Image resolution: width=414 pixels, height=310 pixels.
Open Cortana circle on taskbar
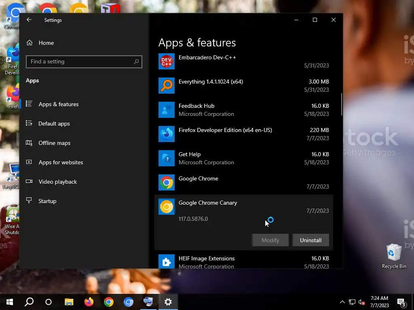[x=49, y=302]
